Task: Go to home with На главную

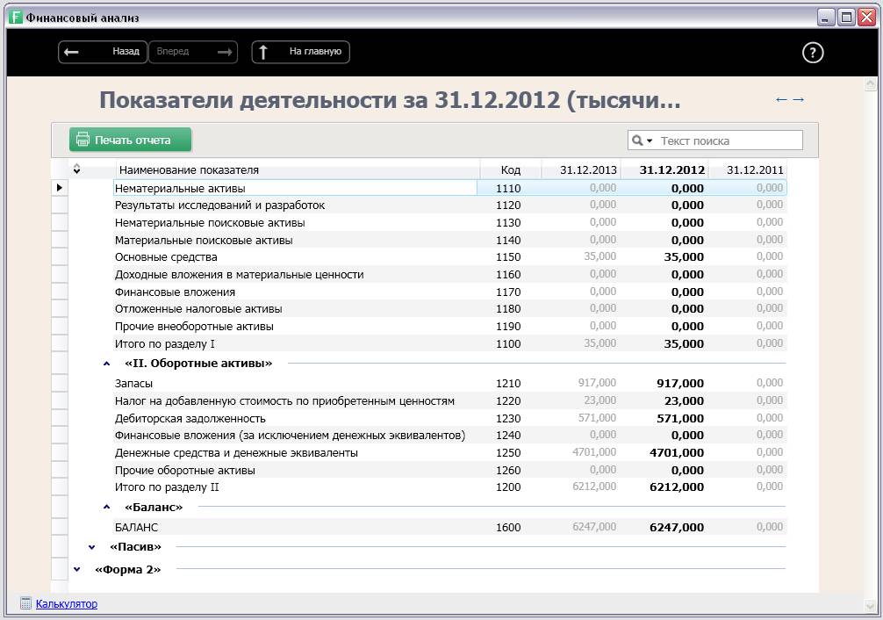Action: [x=301, y=53]
